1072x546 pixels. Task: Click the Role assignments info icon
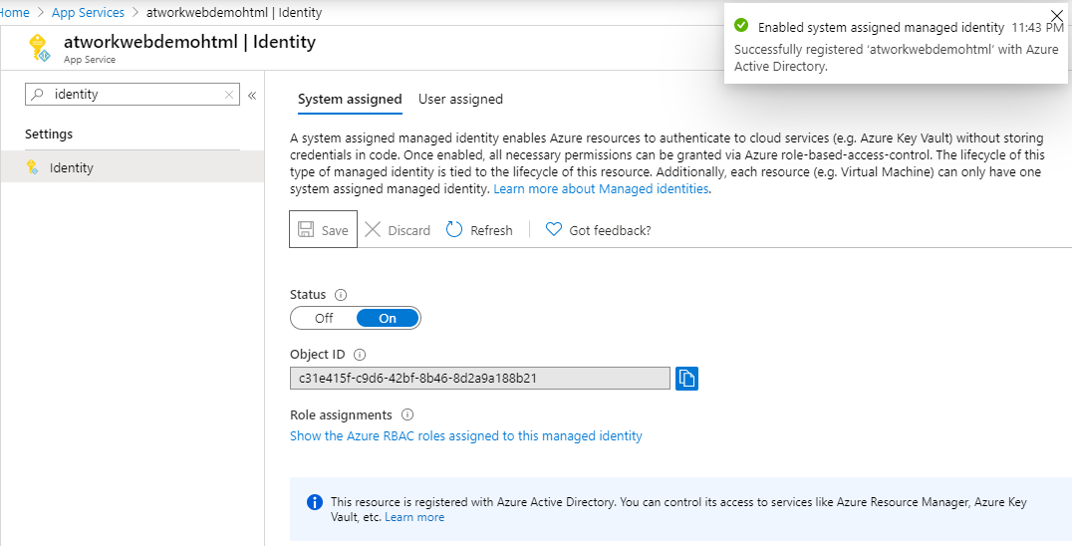click(407, 415)
